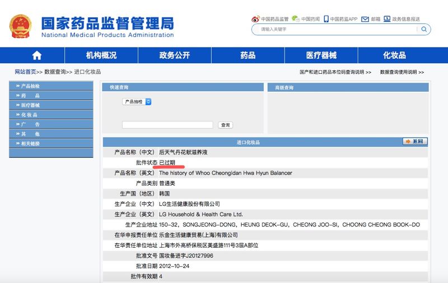Open the 医疗器械 navigation tab
Image resolution: width=448 pixels, height=283 pixels.
pyautogui.click(x=321, y=55)
